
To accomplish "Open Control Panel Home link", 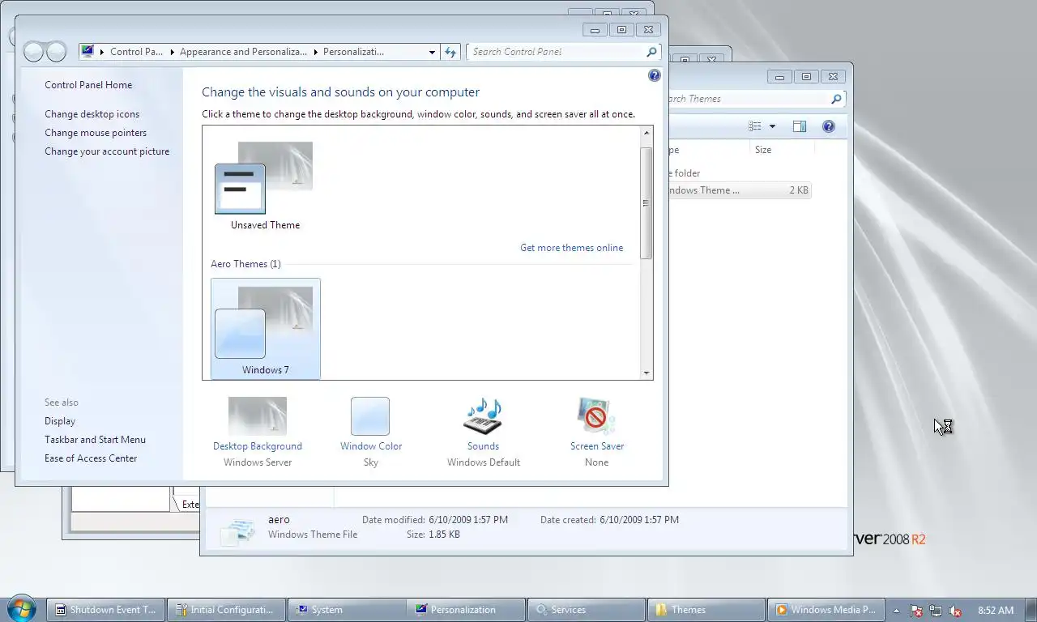I will point(88,85).
